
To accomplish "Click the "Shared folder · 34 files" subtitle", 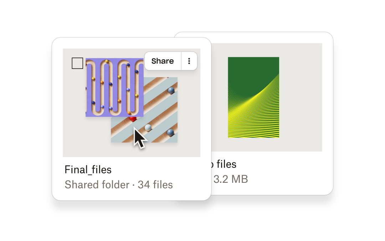I will [x=119, y=185].
